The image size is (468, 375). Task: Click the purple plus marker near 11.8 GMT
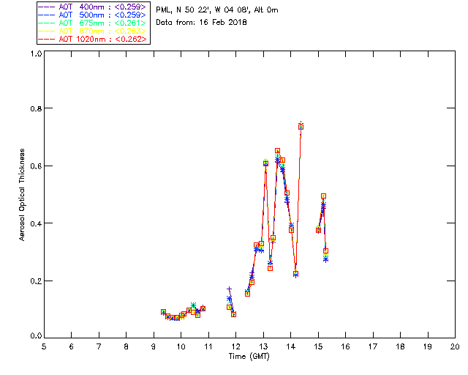pos(229,289)
